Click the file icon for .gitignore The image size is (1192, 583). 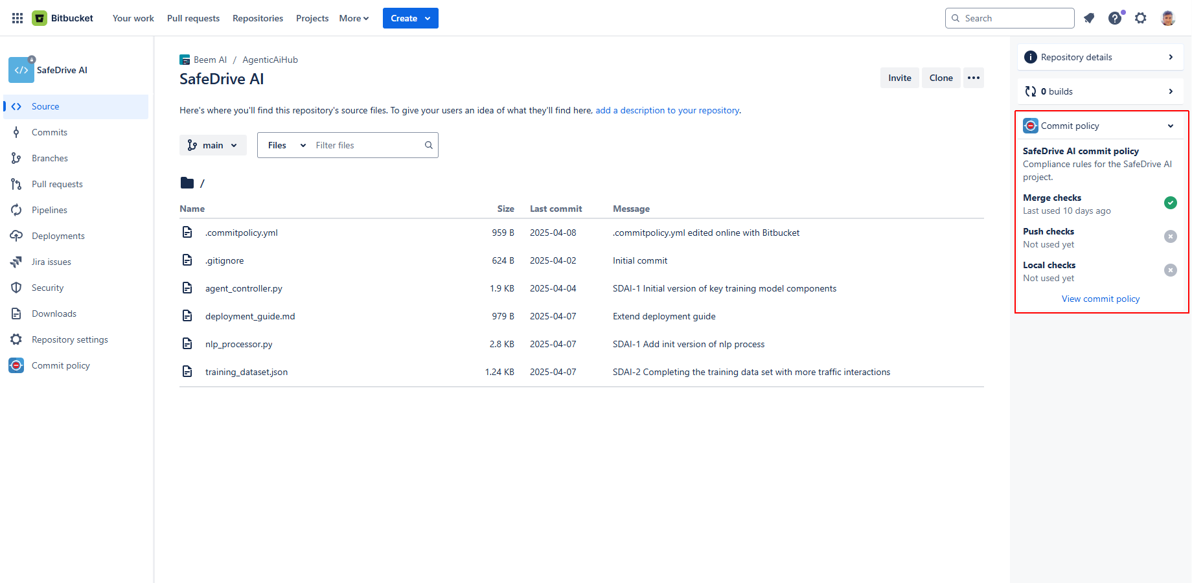click(x=187, y=260)
